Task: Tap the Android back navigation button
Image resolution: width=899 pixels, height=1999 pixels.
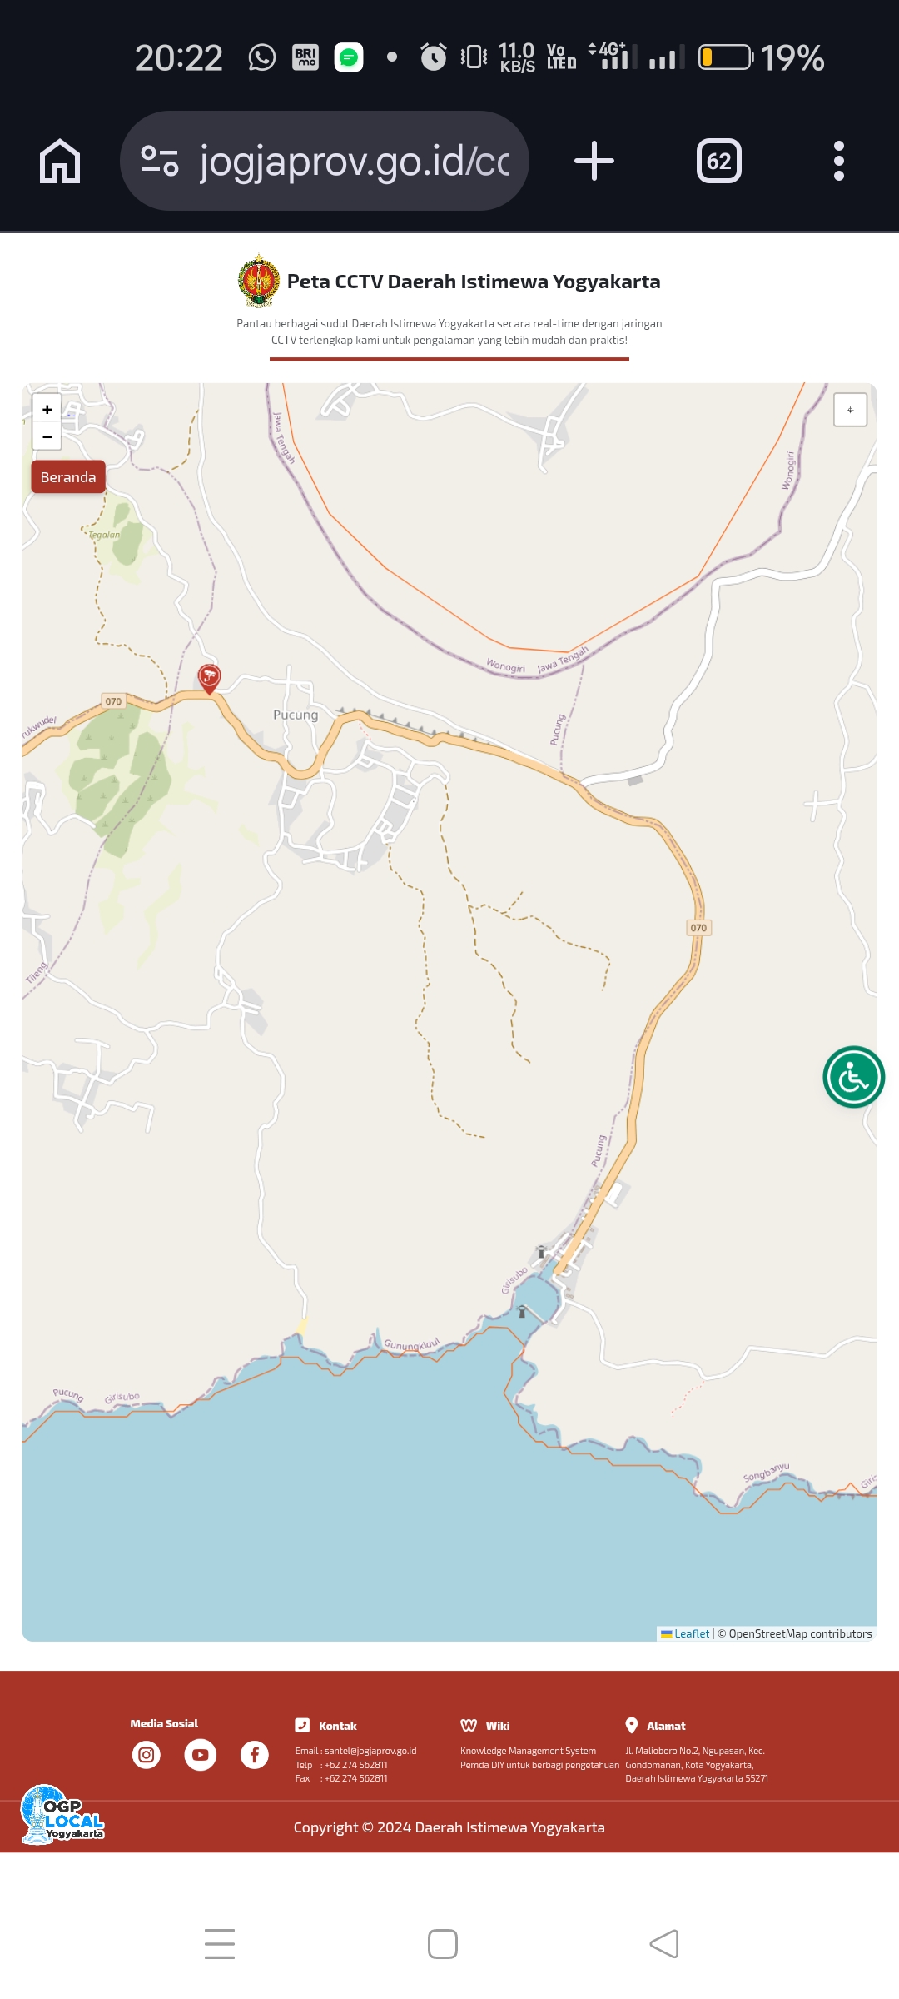Action: 664,1944
